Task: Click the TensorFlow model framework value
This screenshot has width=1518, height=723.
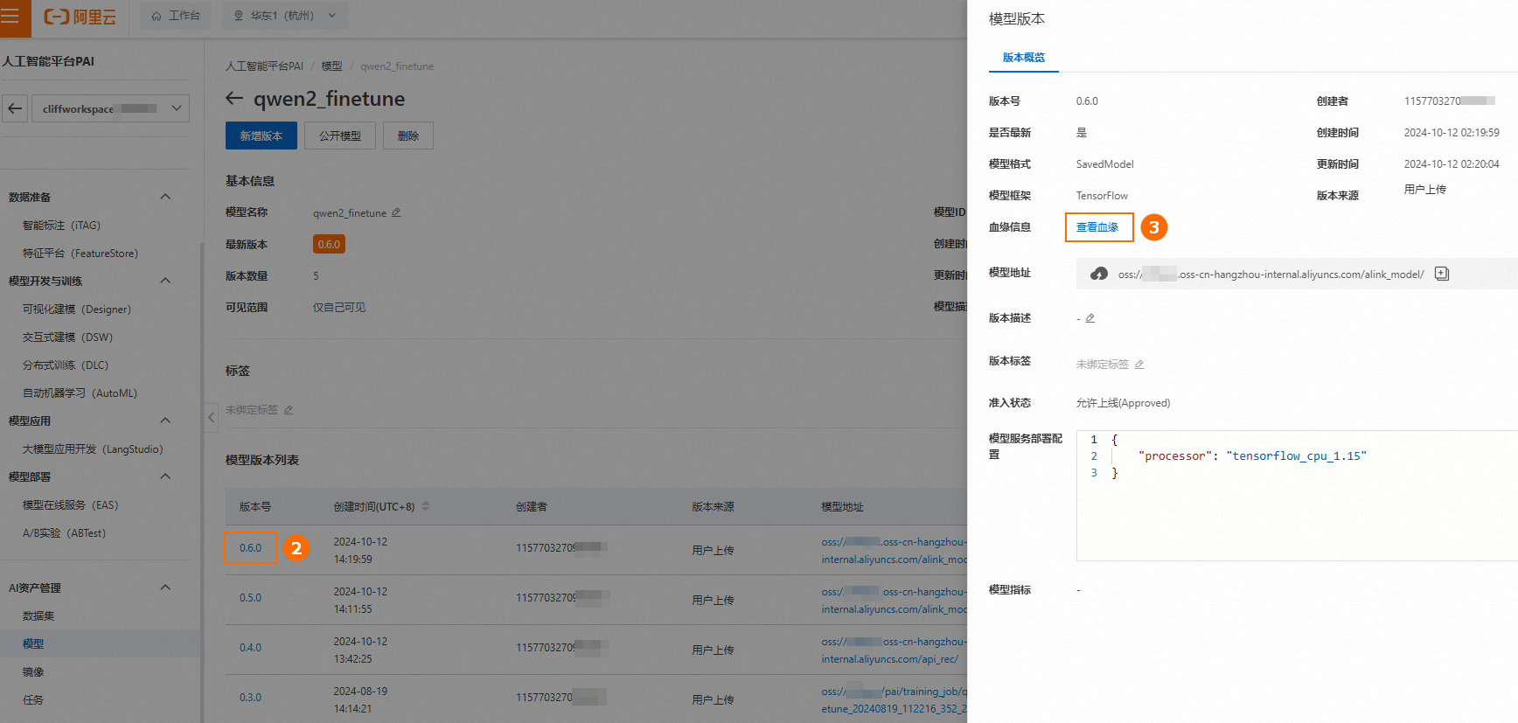Action: coord(1102,196)
